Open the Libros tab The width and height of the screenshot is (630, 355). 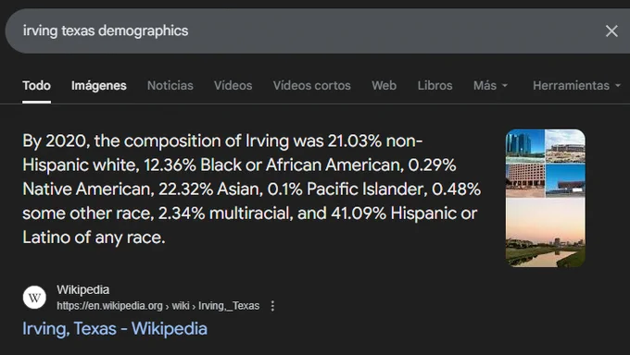click(x=435, y=85)
